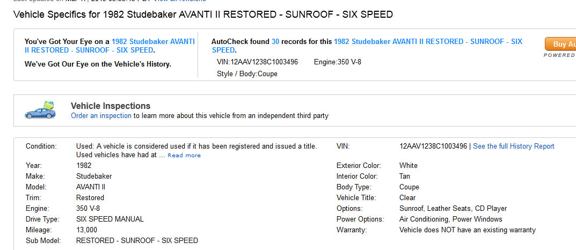Expand the Condition text with "Read more"
This screenshot has height=250, width=576.
coord(184,156)
